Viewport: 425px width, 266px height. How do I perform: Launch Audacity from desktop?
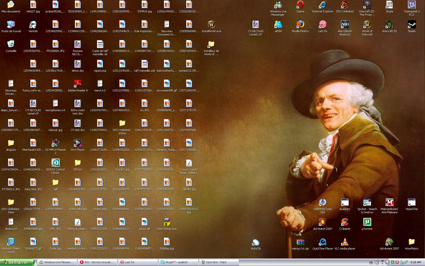345,204
